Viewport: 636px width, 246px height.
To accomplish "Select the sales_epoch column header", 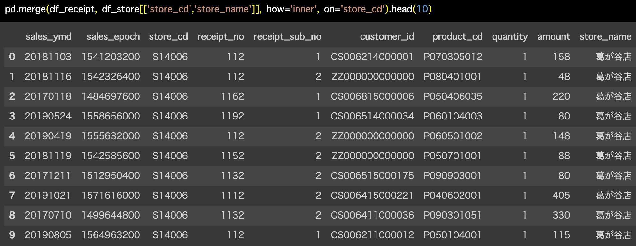I will click(113, 37).
